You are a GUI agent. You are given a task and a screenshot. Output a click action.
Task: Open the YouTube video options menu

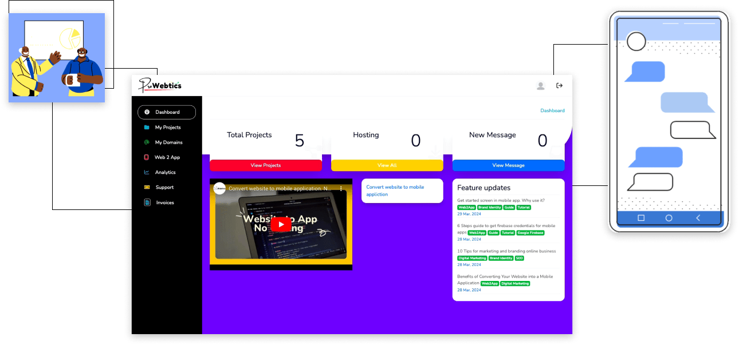(341, 188)
